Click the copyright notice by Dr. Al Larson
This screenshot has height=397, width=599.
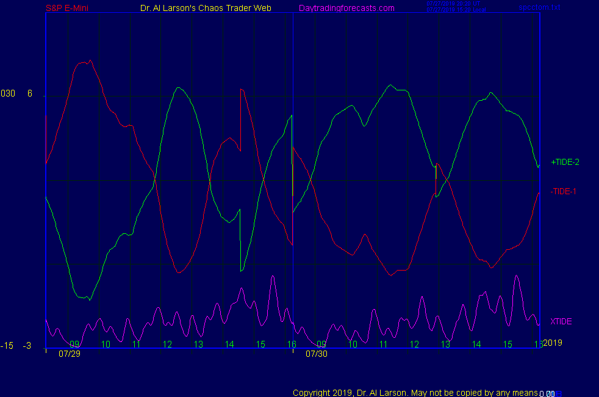[x=415, y=392]
